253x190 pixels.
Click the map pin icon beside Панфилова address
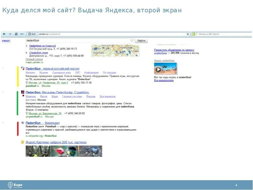point(27,83)
